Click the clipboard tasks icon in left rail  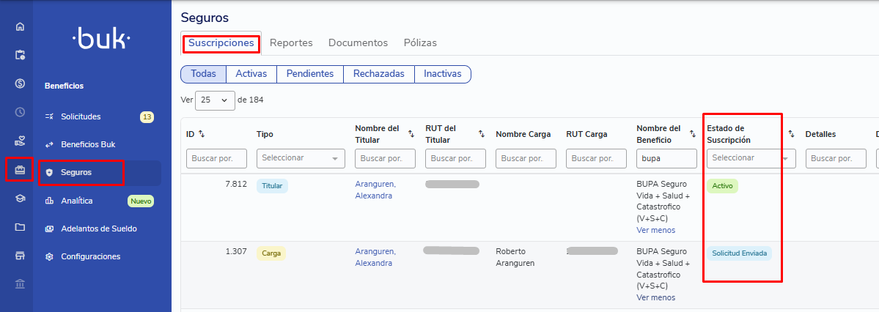(21, 55)
